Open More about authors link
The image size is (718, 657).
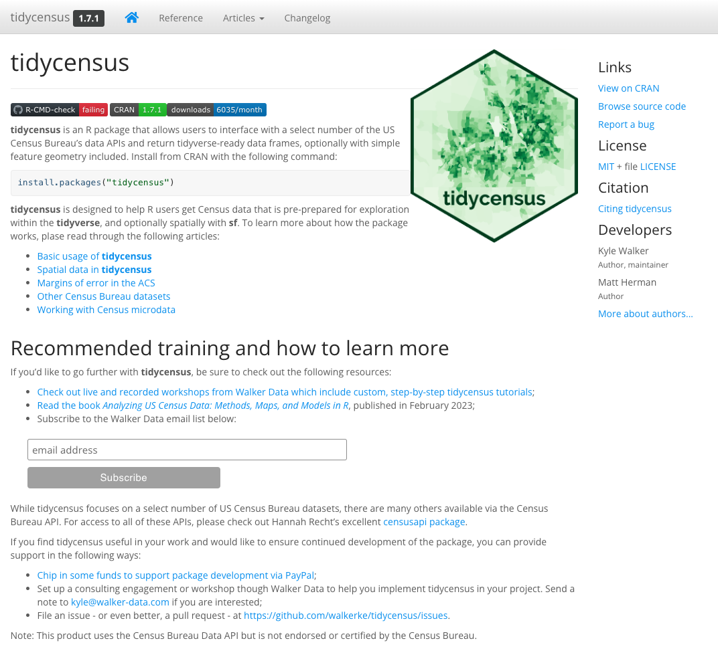[x=645, y=314]
